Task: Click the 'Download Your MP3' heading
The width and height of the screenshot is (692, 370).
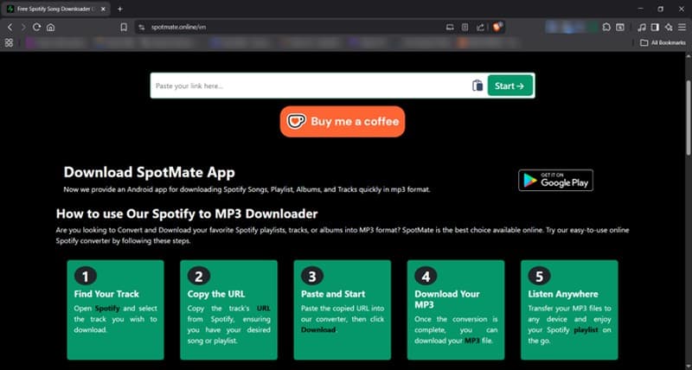Action: coord(447,299)
